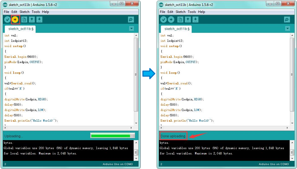
Task: Click 'void setup()' line in left window
Action: pos(15,46)
